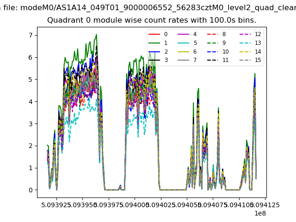The image size is (296, 222).
Task: Click the red solid line legend entry 0
Action: pyautogui.click(x=154, y=35)
